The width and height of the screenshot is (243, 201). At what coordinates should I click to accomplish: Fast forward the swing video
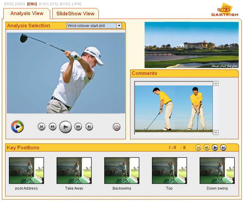point(78,127)
